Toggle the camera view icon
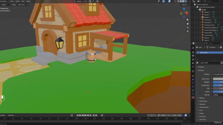Screen dimensions: 223x125 coord(188,28)
